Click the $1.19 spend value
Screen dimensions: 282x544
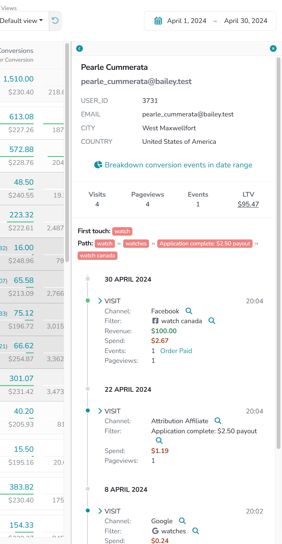pyautogui.click(x=160, y=451)
